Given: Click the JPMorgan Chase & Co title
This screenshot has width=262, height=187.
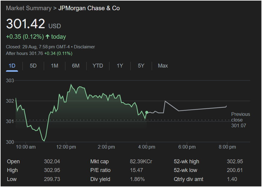Looking at the screenshot, I should pyautogui.click(x=89, y=8).
